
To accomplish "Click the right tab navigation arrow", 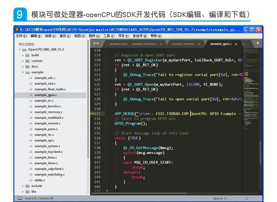I will pyautogui.click(x=98, y=43).
